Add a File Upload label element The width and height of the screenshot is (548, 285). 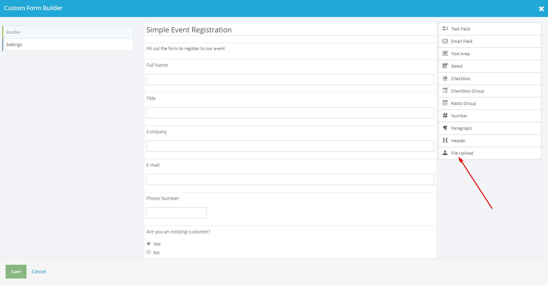(x=462, y=153)
